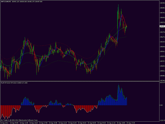Click the '15 Sep 04:15' time axis label

click(x=82, y=123)
